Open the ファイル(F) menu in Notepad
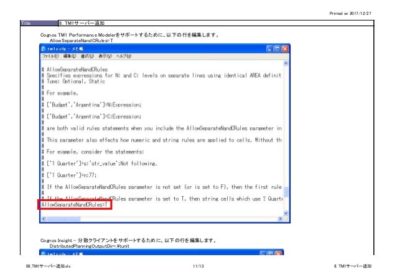Screen dimensions: 397x280 [x=50, y=56]
